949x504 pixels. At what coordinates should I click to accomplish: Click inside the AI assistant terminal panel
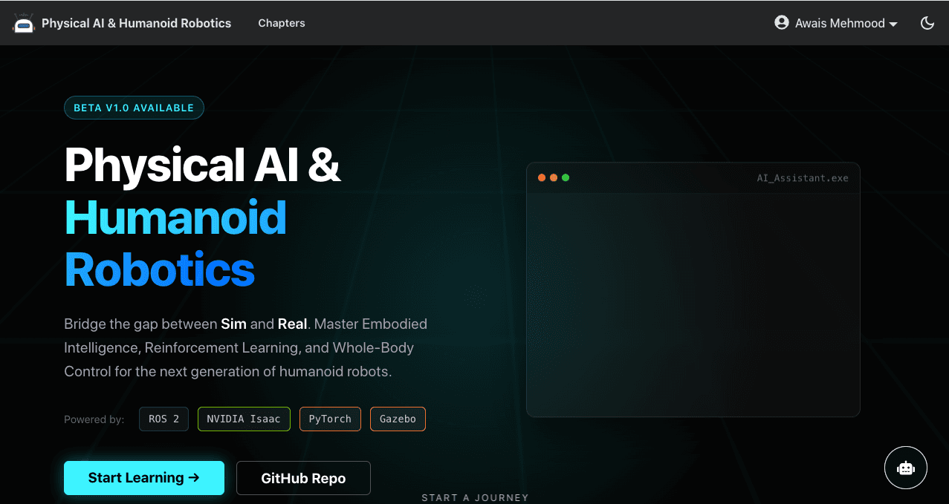point(693,304)
